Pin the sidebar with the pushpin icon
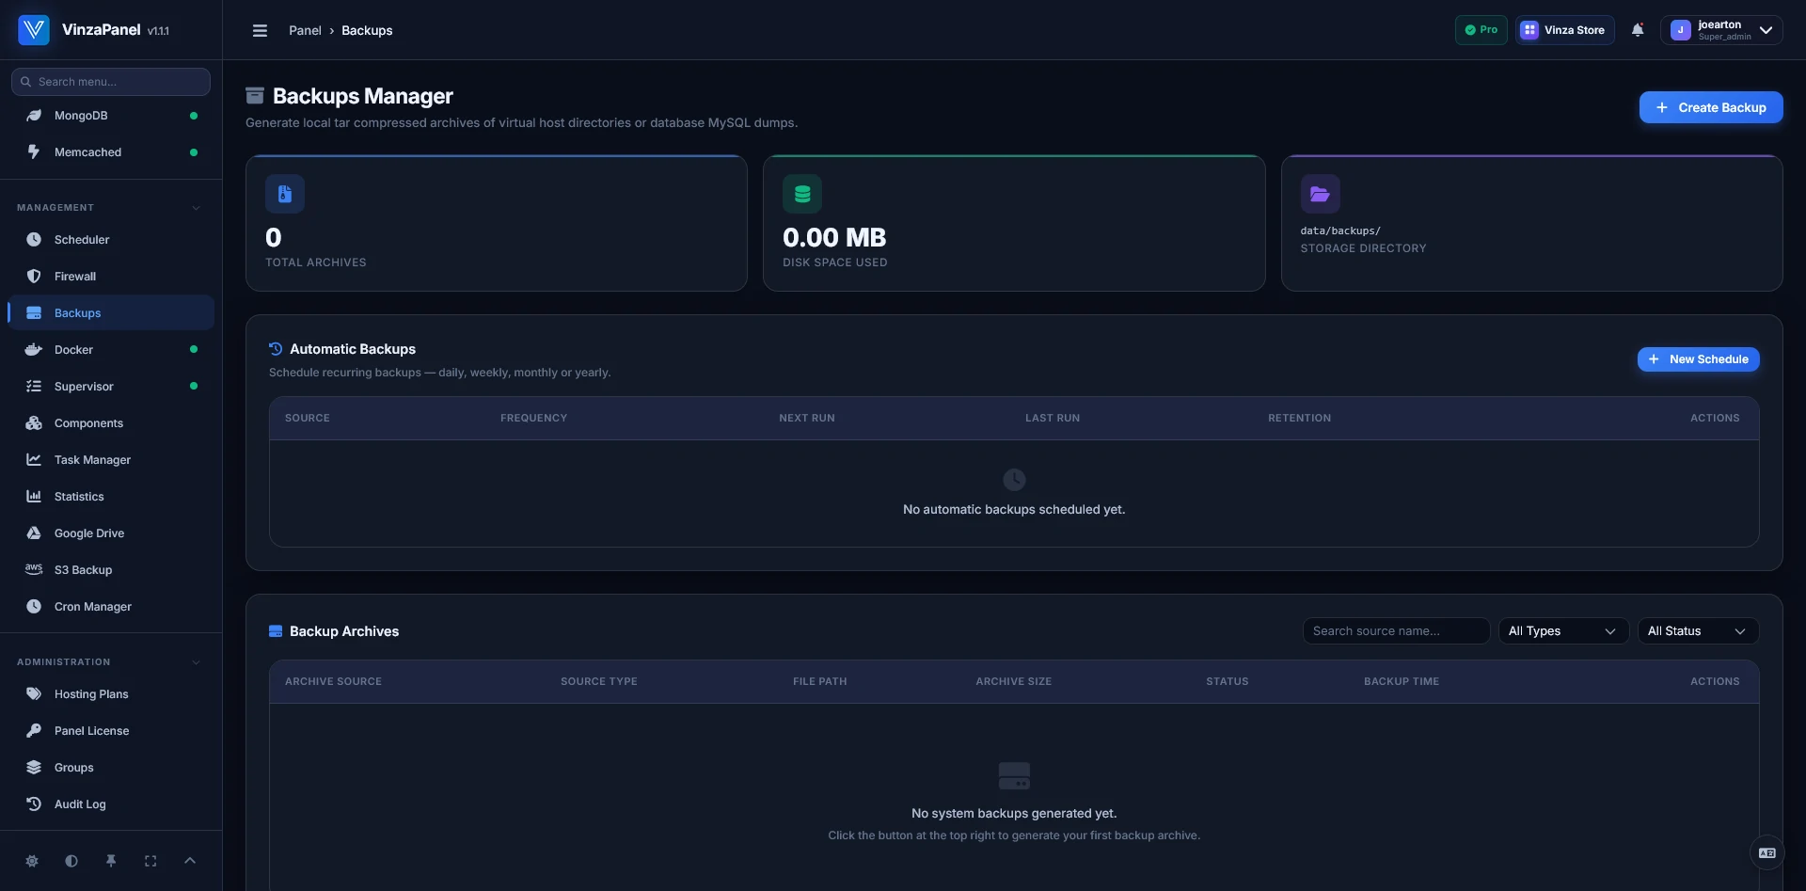This screenshot has height=891, width=1806. click(x=111, y=861)
